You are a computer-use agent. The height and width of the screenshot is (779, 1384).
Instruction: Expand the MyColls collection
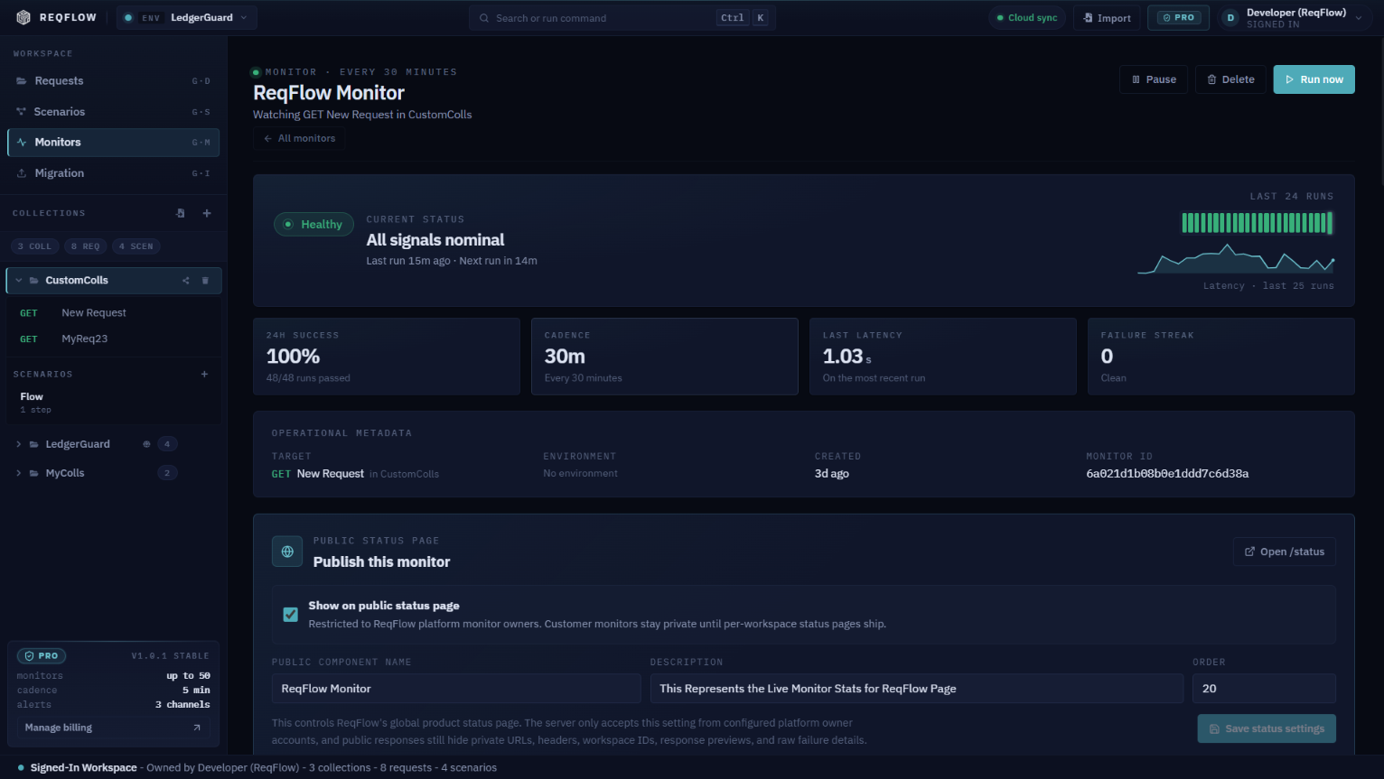tap(18, 473)
